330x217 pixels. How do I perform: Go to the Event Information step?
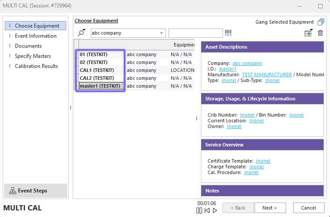pos(36,36)
